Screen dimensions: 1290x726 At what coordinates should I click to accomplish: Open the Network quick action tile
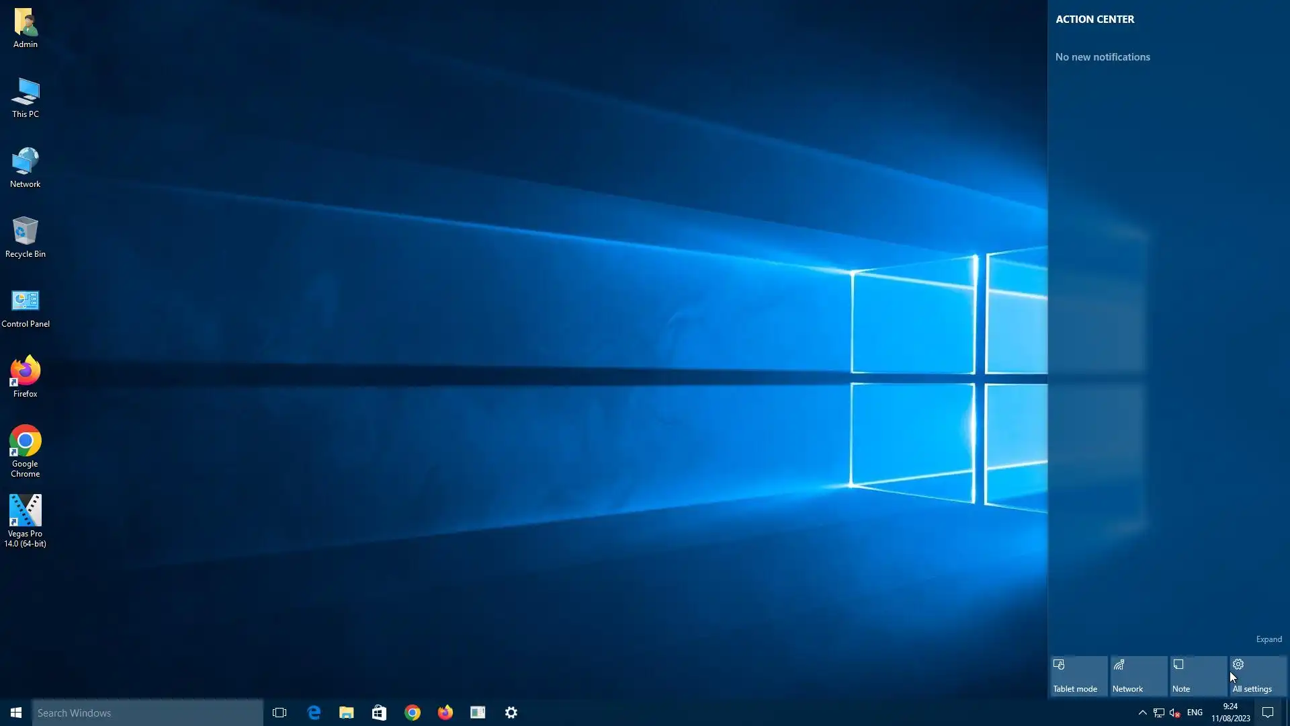[x=1138, y=676]
